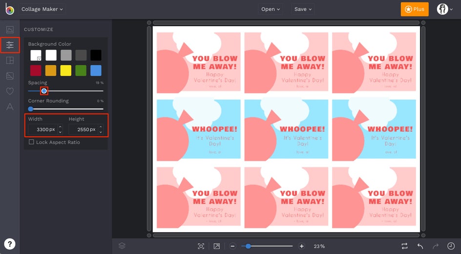
Task: Enable the Lock Aspect Ratio checkbox
Action: tap(31, 142)
